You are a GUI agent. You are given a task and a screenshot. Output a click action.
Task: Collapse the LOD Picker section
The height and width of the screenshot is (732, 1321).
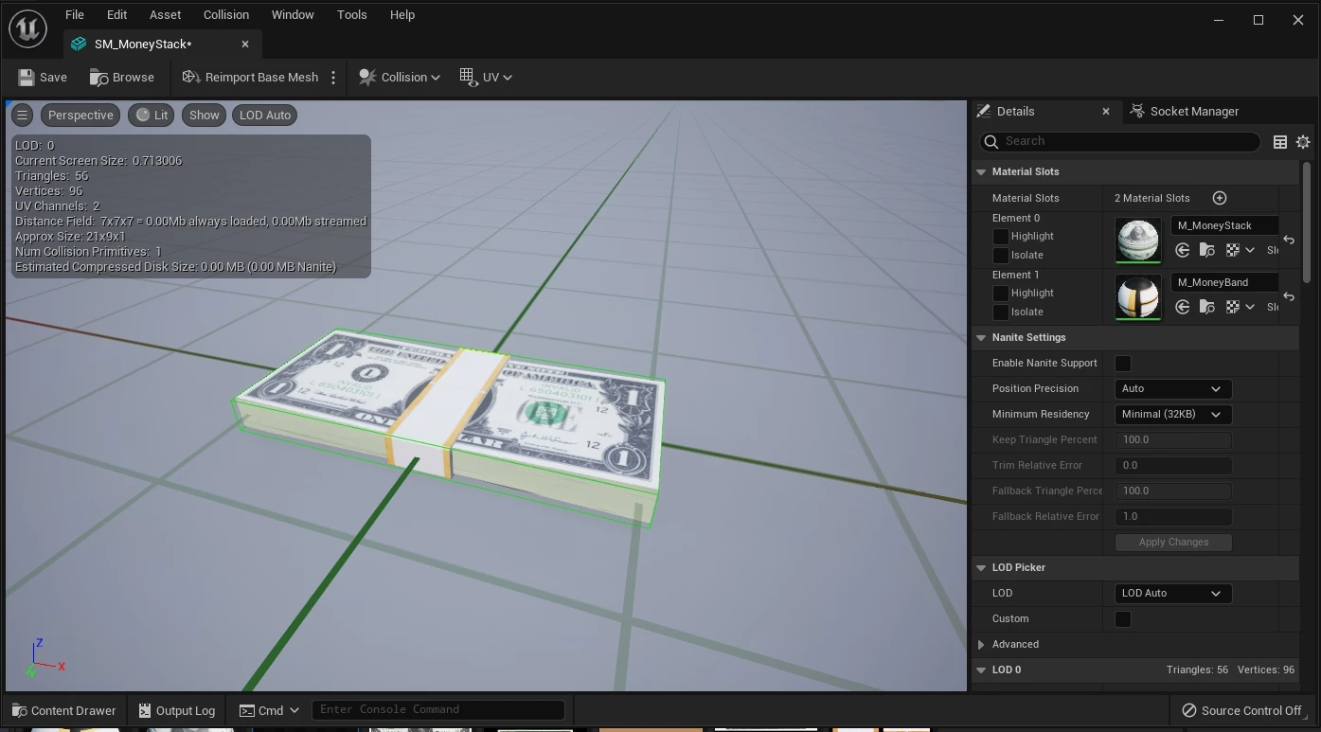pyautogui.click(x=981, y=568)
